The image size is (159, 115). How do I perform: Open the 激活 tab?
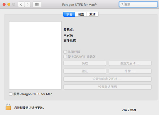point(92,14)
